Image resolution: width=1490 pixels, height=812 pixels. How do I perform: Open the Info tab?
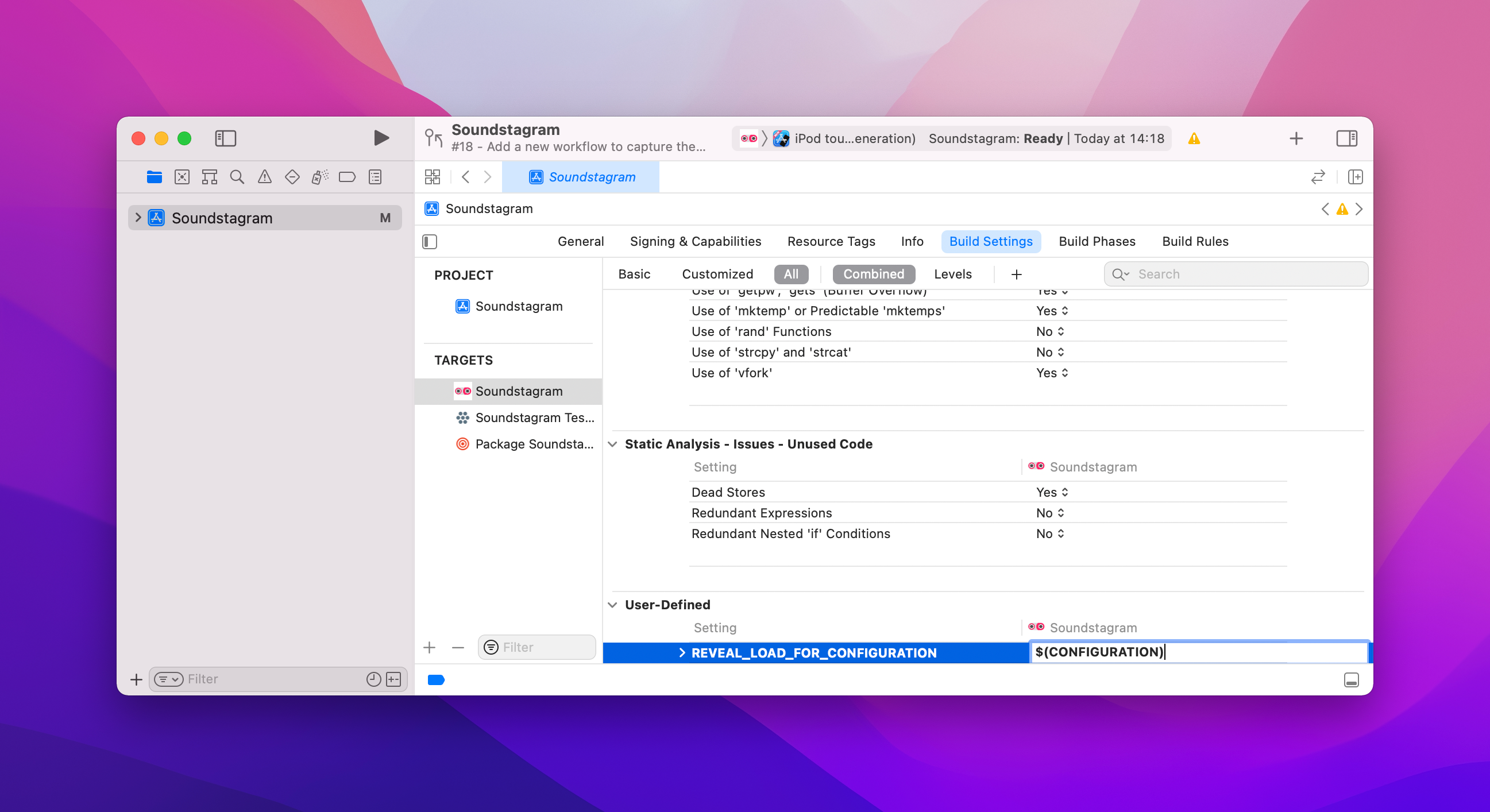tap(912, 241)
